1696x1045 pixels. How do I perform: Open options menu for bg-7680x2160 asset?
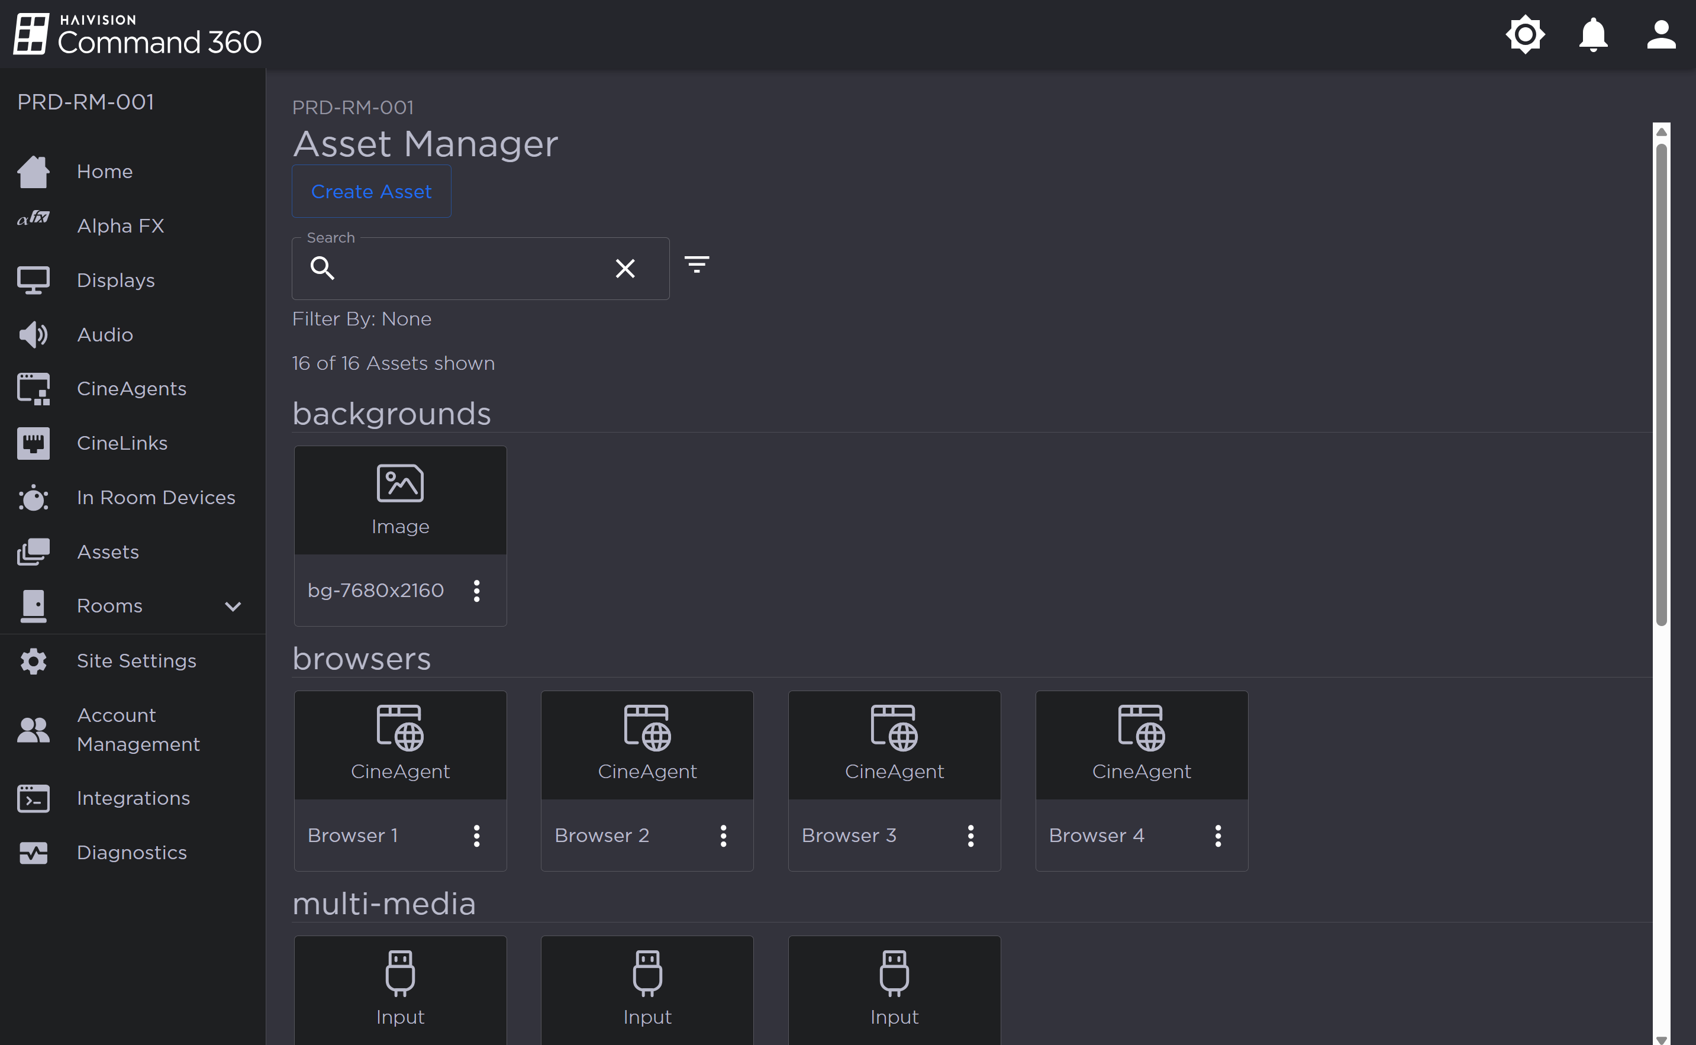click(477, 590)
